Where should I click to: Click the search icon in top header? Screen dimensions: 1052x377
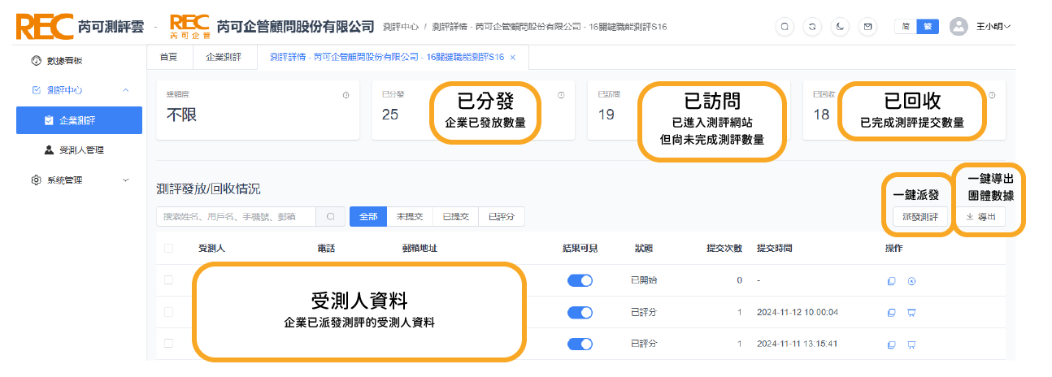785,26
